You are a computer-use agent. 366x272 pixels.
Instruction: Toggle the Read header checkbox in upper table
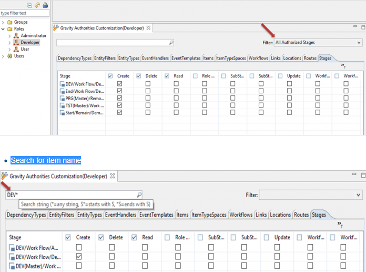(167, 76)
